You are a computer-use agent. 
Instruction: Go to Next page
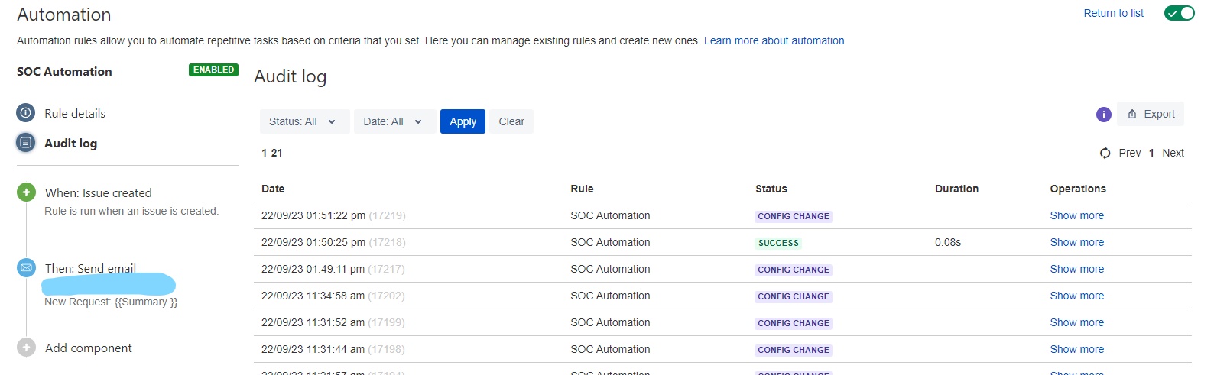tap(1173, 153)
